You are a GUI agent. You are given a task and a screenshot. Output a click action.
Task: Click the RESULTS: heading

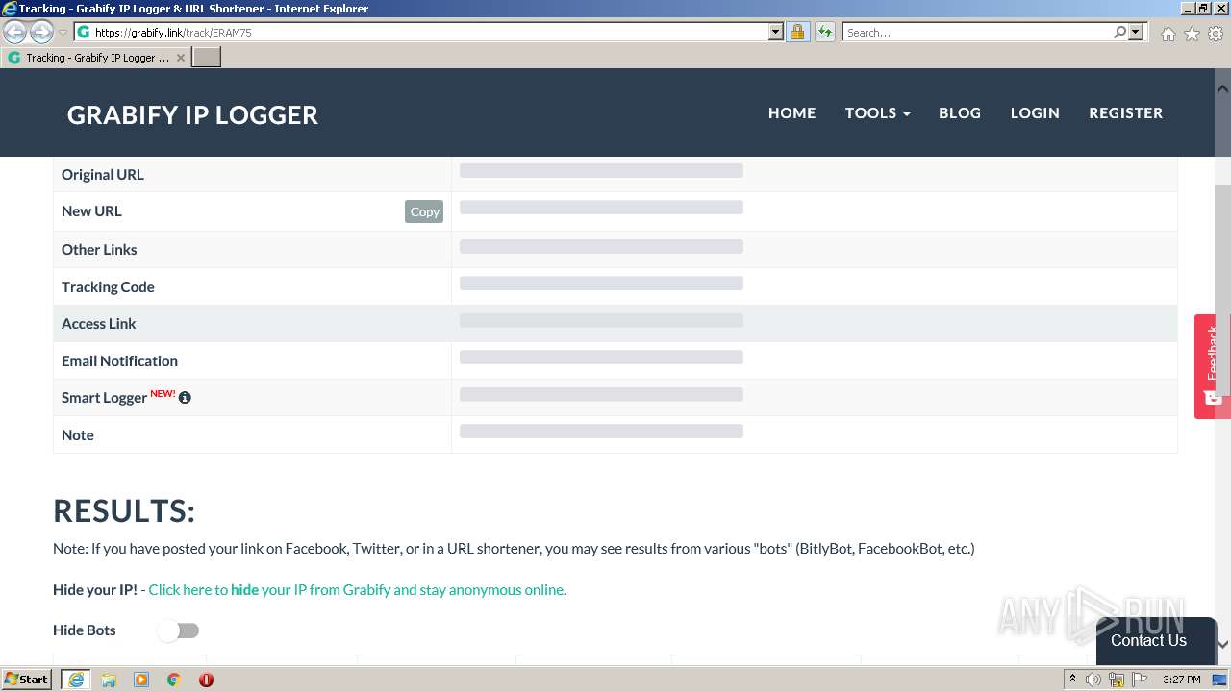[124, 510]
